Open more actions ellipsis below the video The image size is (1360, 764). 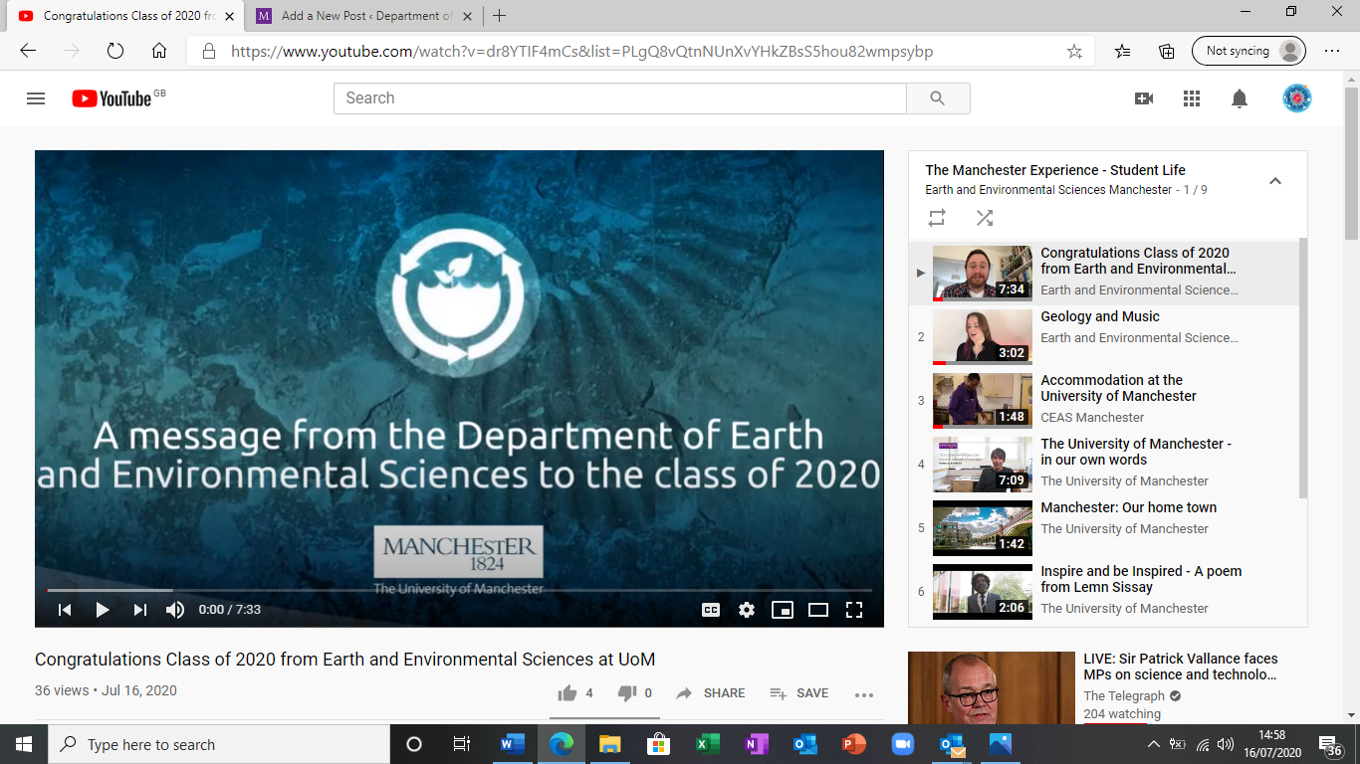(x=864, y=694)
